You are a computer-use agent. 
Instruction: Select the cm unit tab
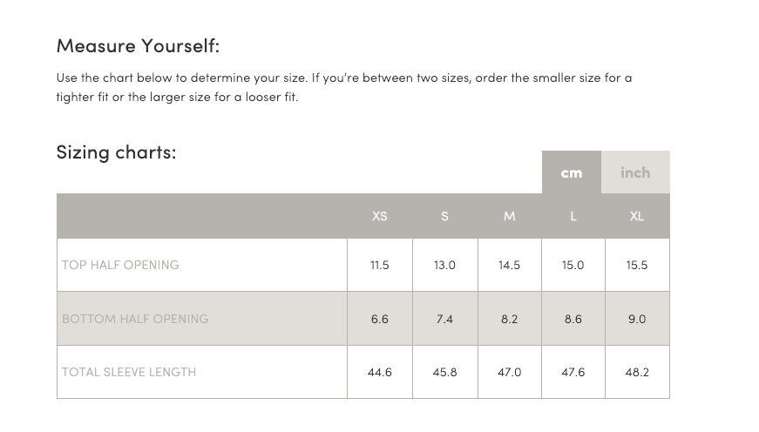[571, 172]
